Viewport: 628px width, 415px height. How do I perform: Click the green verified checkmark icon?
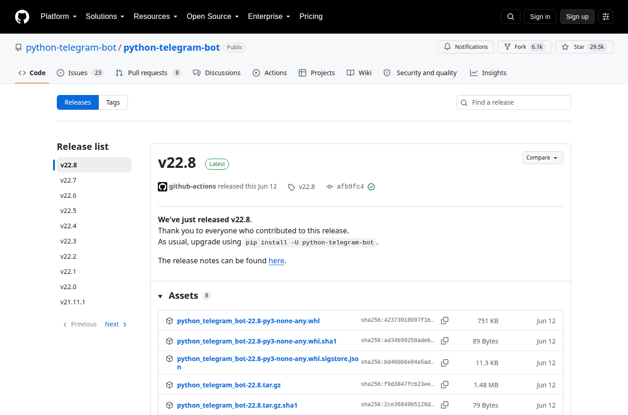pyautogui.click(x=371, y=187)
